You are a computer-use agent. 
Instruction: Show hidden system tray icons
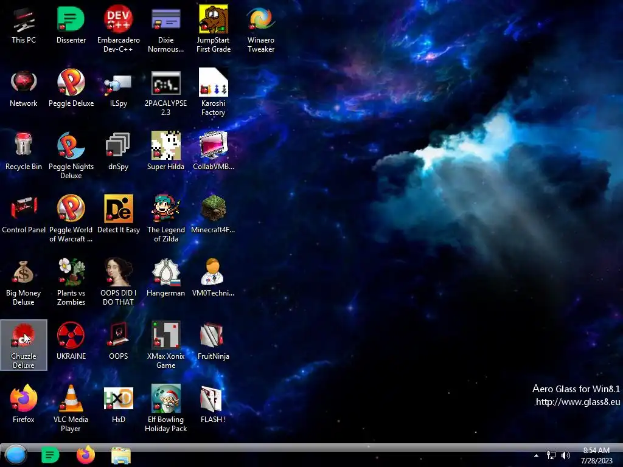[x=536, y=455]
